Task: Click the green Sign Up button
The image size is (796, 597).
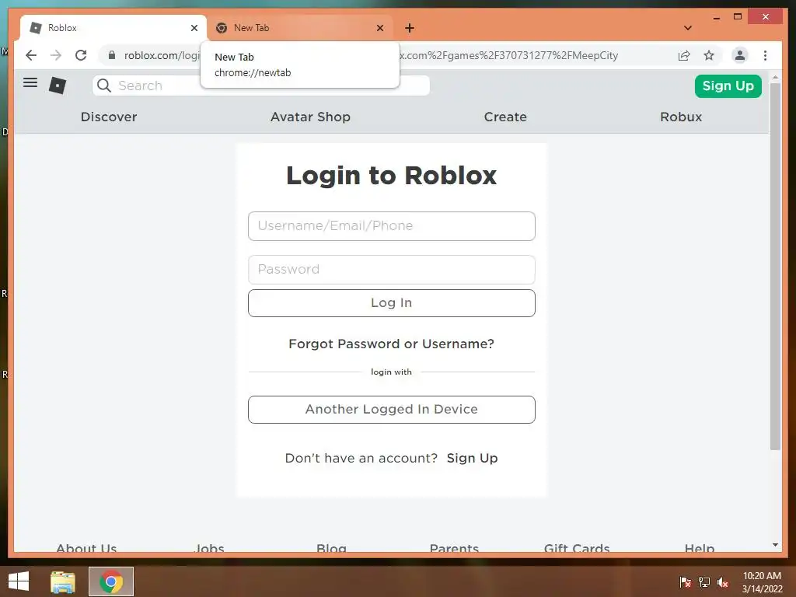Action: pyautogui.click(x=728, y=86)
